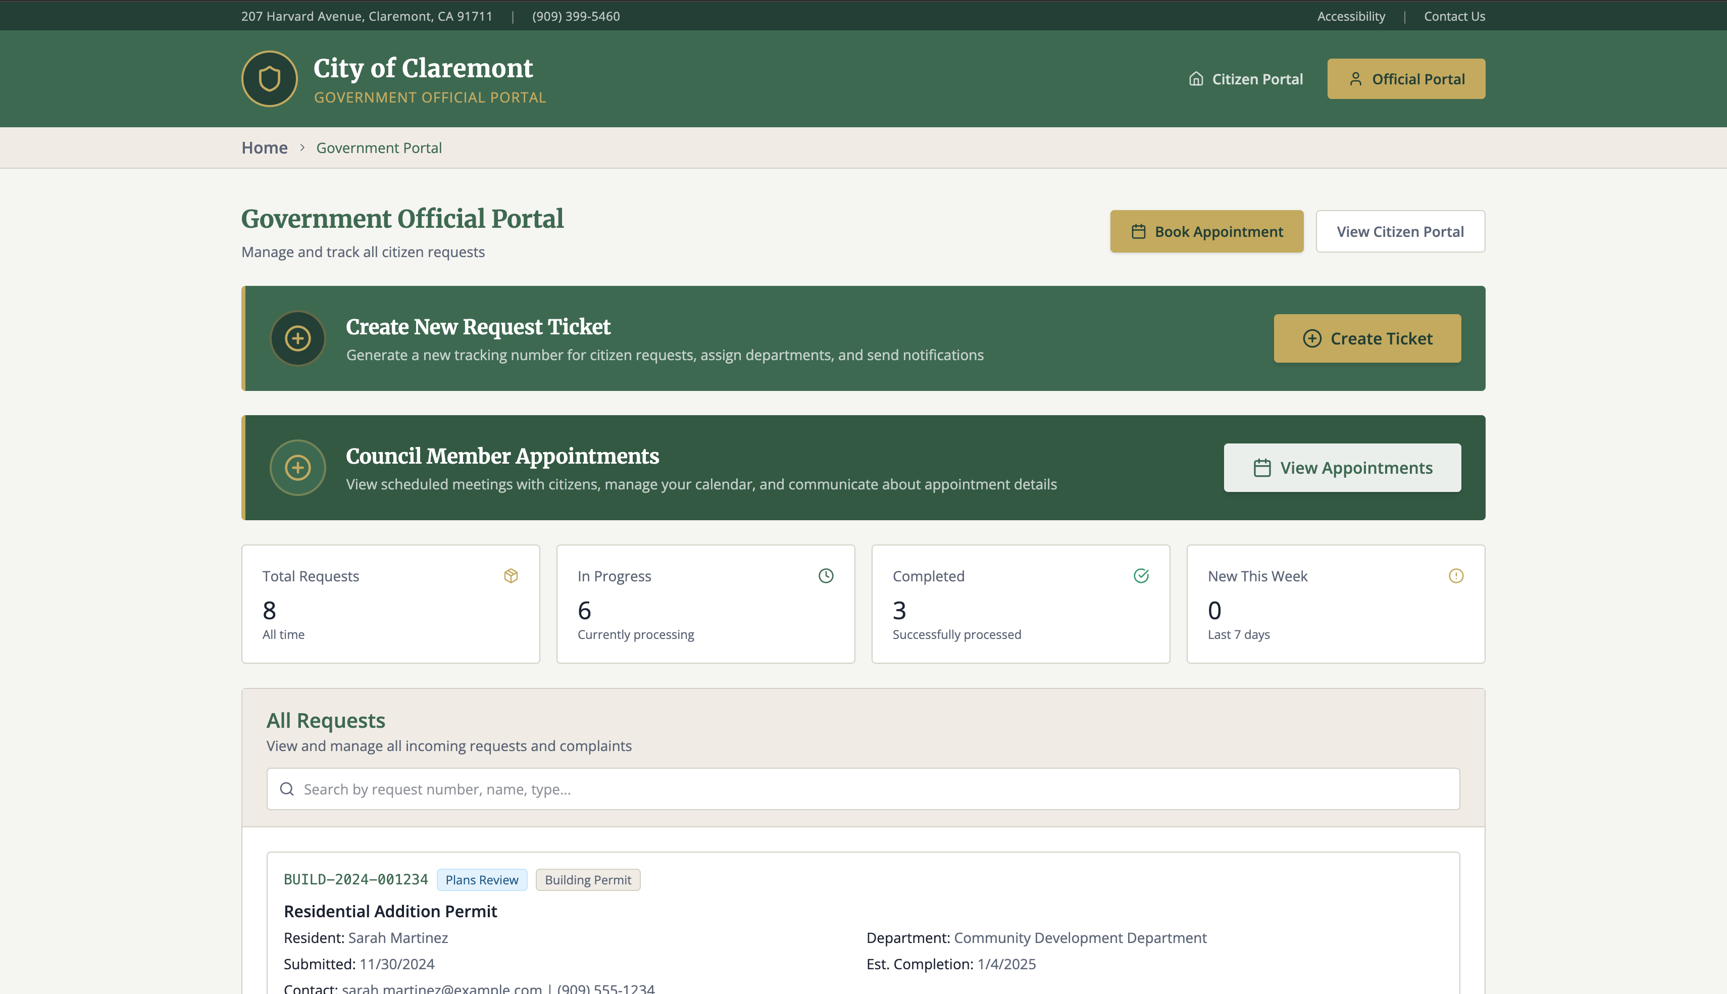Click the alert icon on New This Week card
Image resolution: width=1727 pixels, height=994 pixels.
(x=1457, y=575)
